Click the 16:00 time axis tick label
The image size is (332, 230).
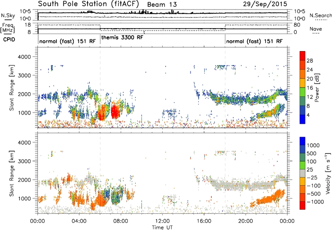[204, 221]
